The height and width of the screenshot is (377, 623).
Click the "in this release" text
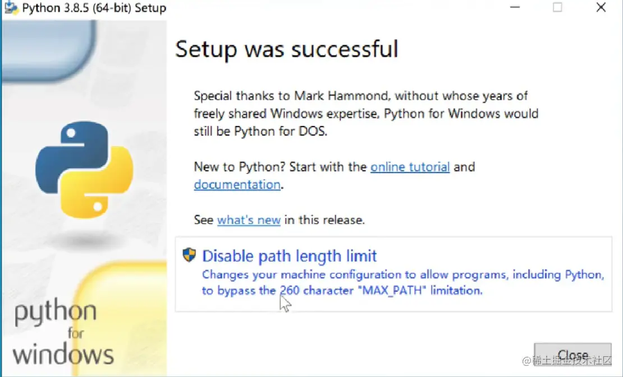(x=324, y=220)
